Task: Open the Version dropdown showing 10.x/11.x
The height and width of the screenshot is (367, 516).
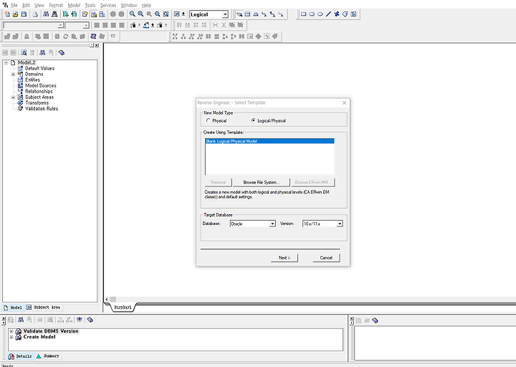Action: coord(340,224)
